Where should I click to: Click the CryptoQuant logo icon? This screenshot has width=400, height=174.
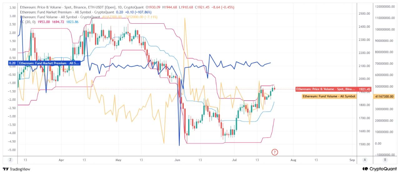(365, 169)
